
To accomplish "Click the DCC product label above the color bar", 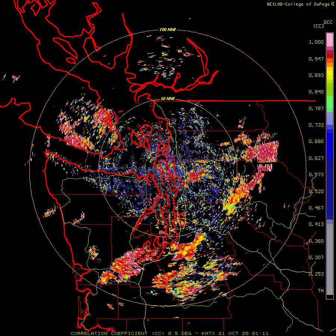I will click(328, 22).
